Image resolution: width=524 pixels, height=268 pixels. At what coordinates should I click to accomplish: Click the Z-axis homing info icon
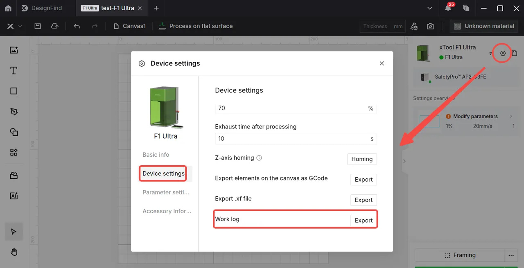259,158
